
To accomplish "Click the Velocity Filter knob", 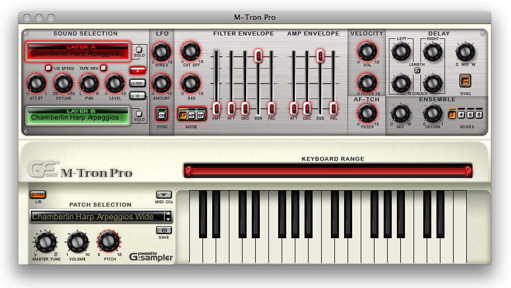I will [367, 82].
